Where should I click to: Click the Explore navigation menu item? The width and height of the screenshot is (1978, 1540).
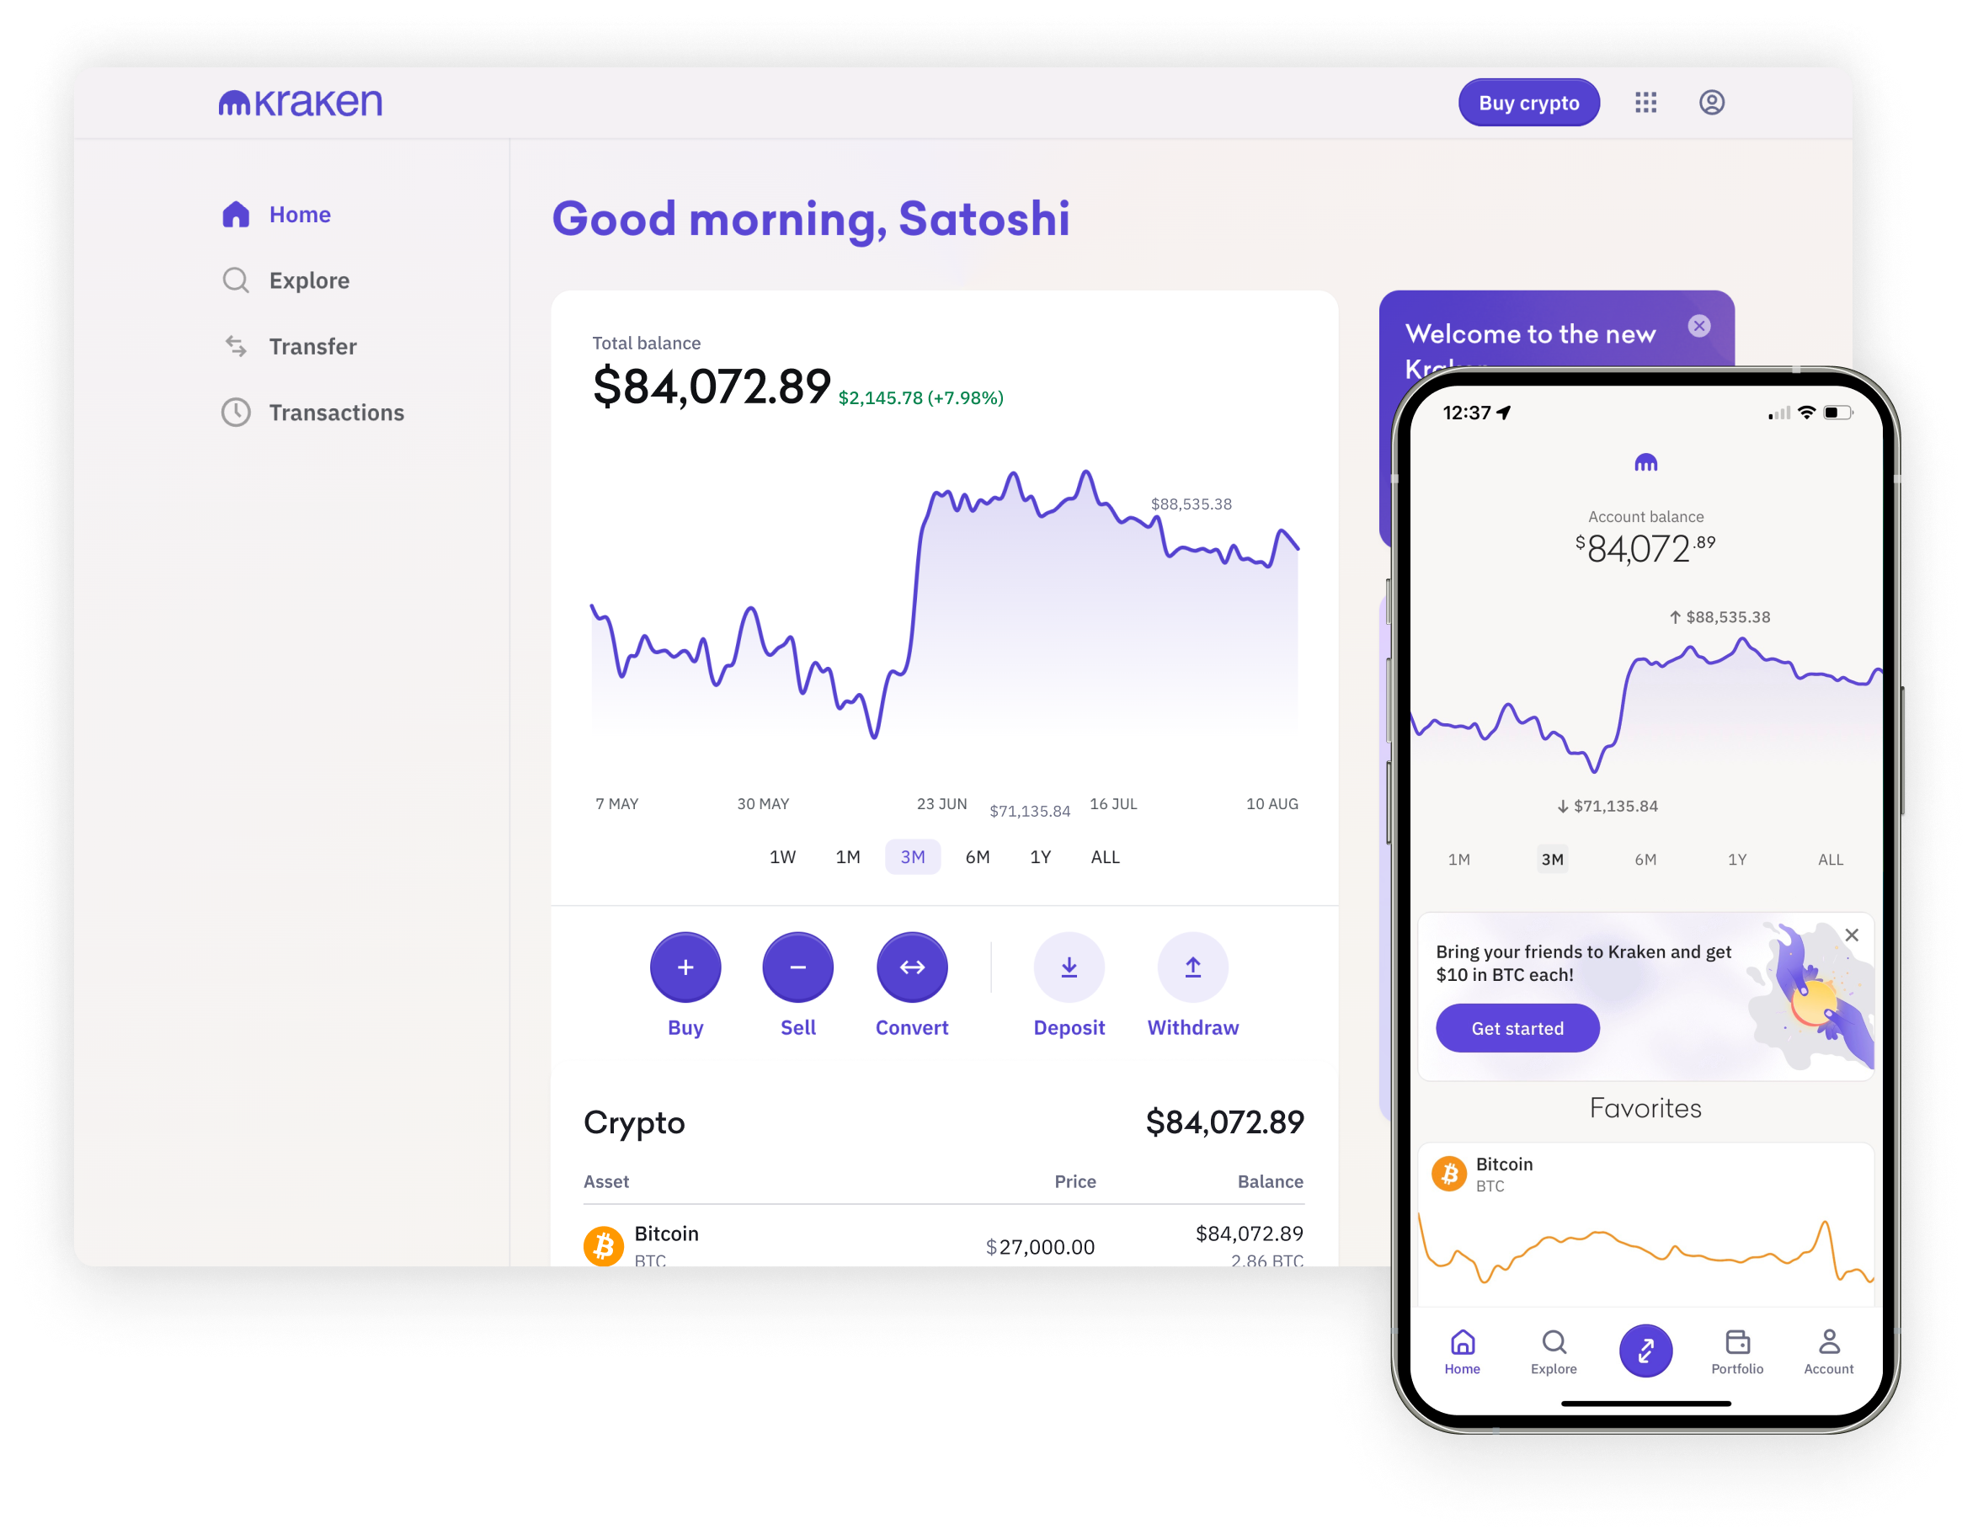coord(305,280)
